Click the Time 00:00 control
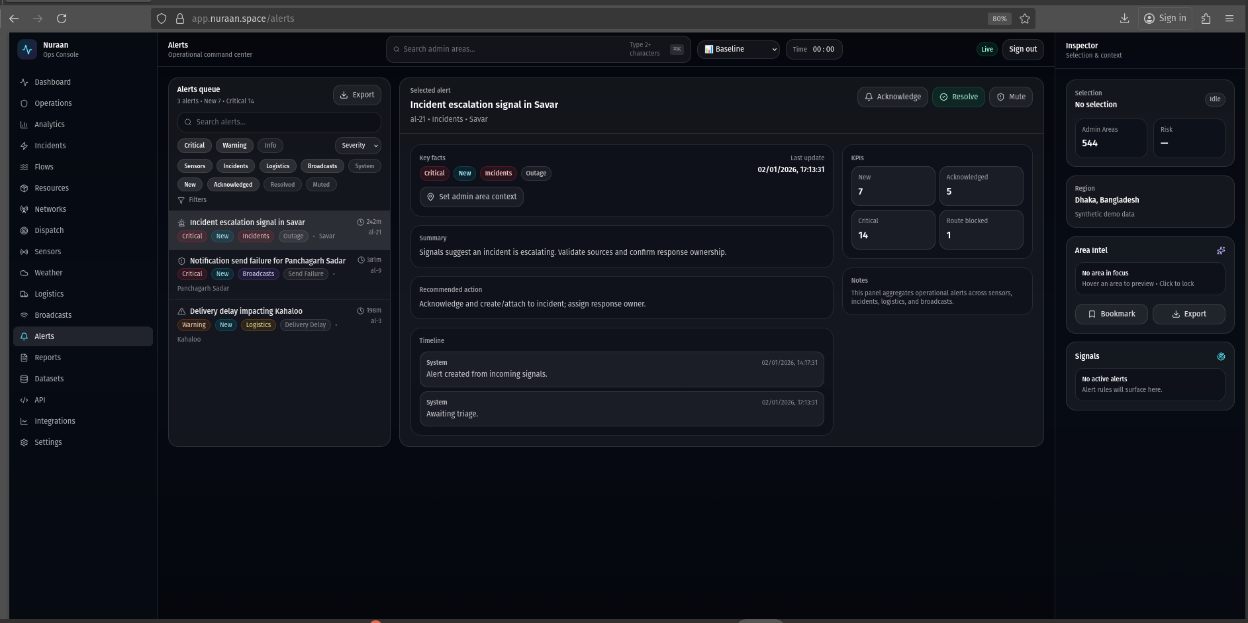This screenshot has width=1248, height=623. pos(814,50)
